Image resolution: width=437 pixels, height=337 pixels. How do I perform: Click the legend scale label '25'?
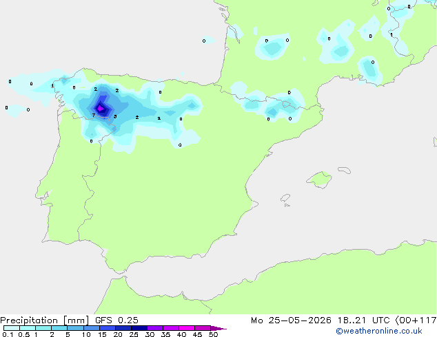click(134, 334)
